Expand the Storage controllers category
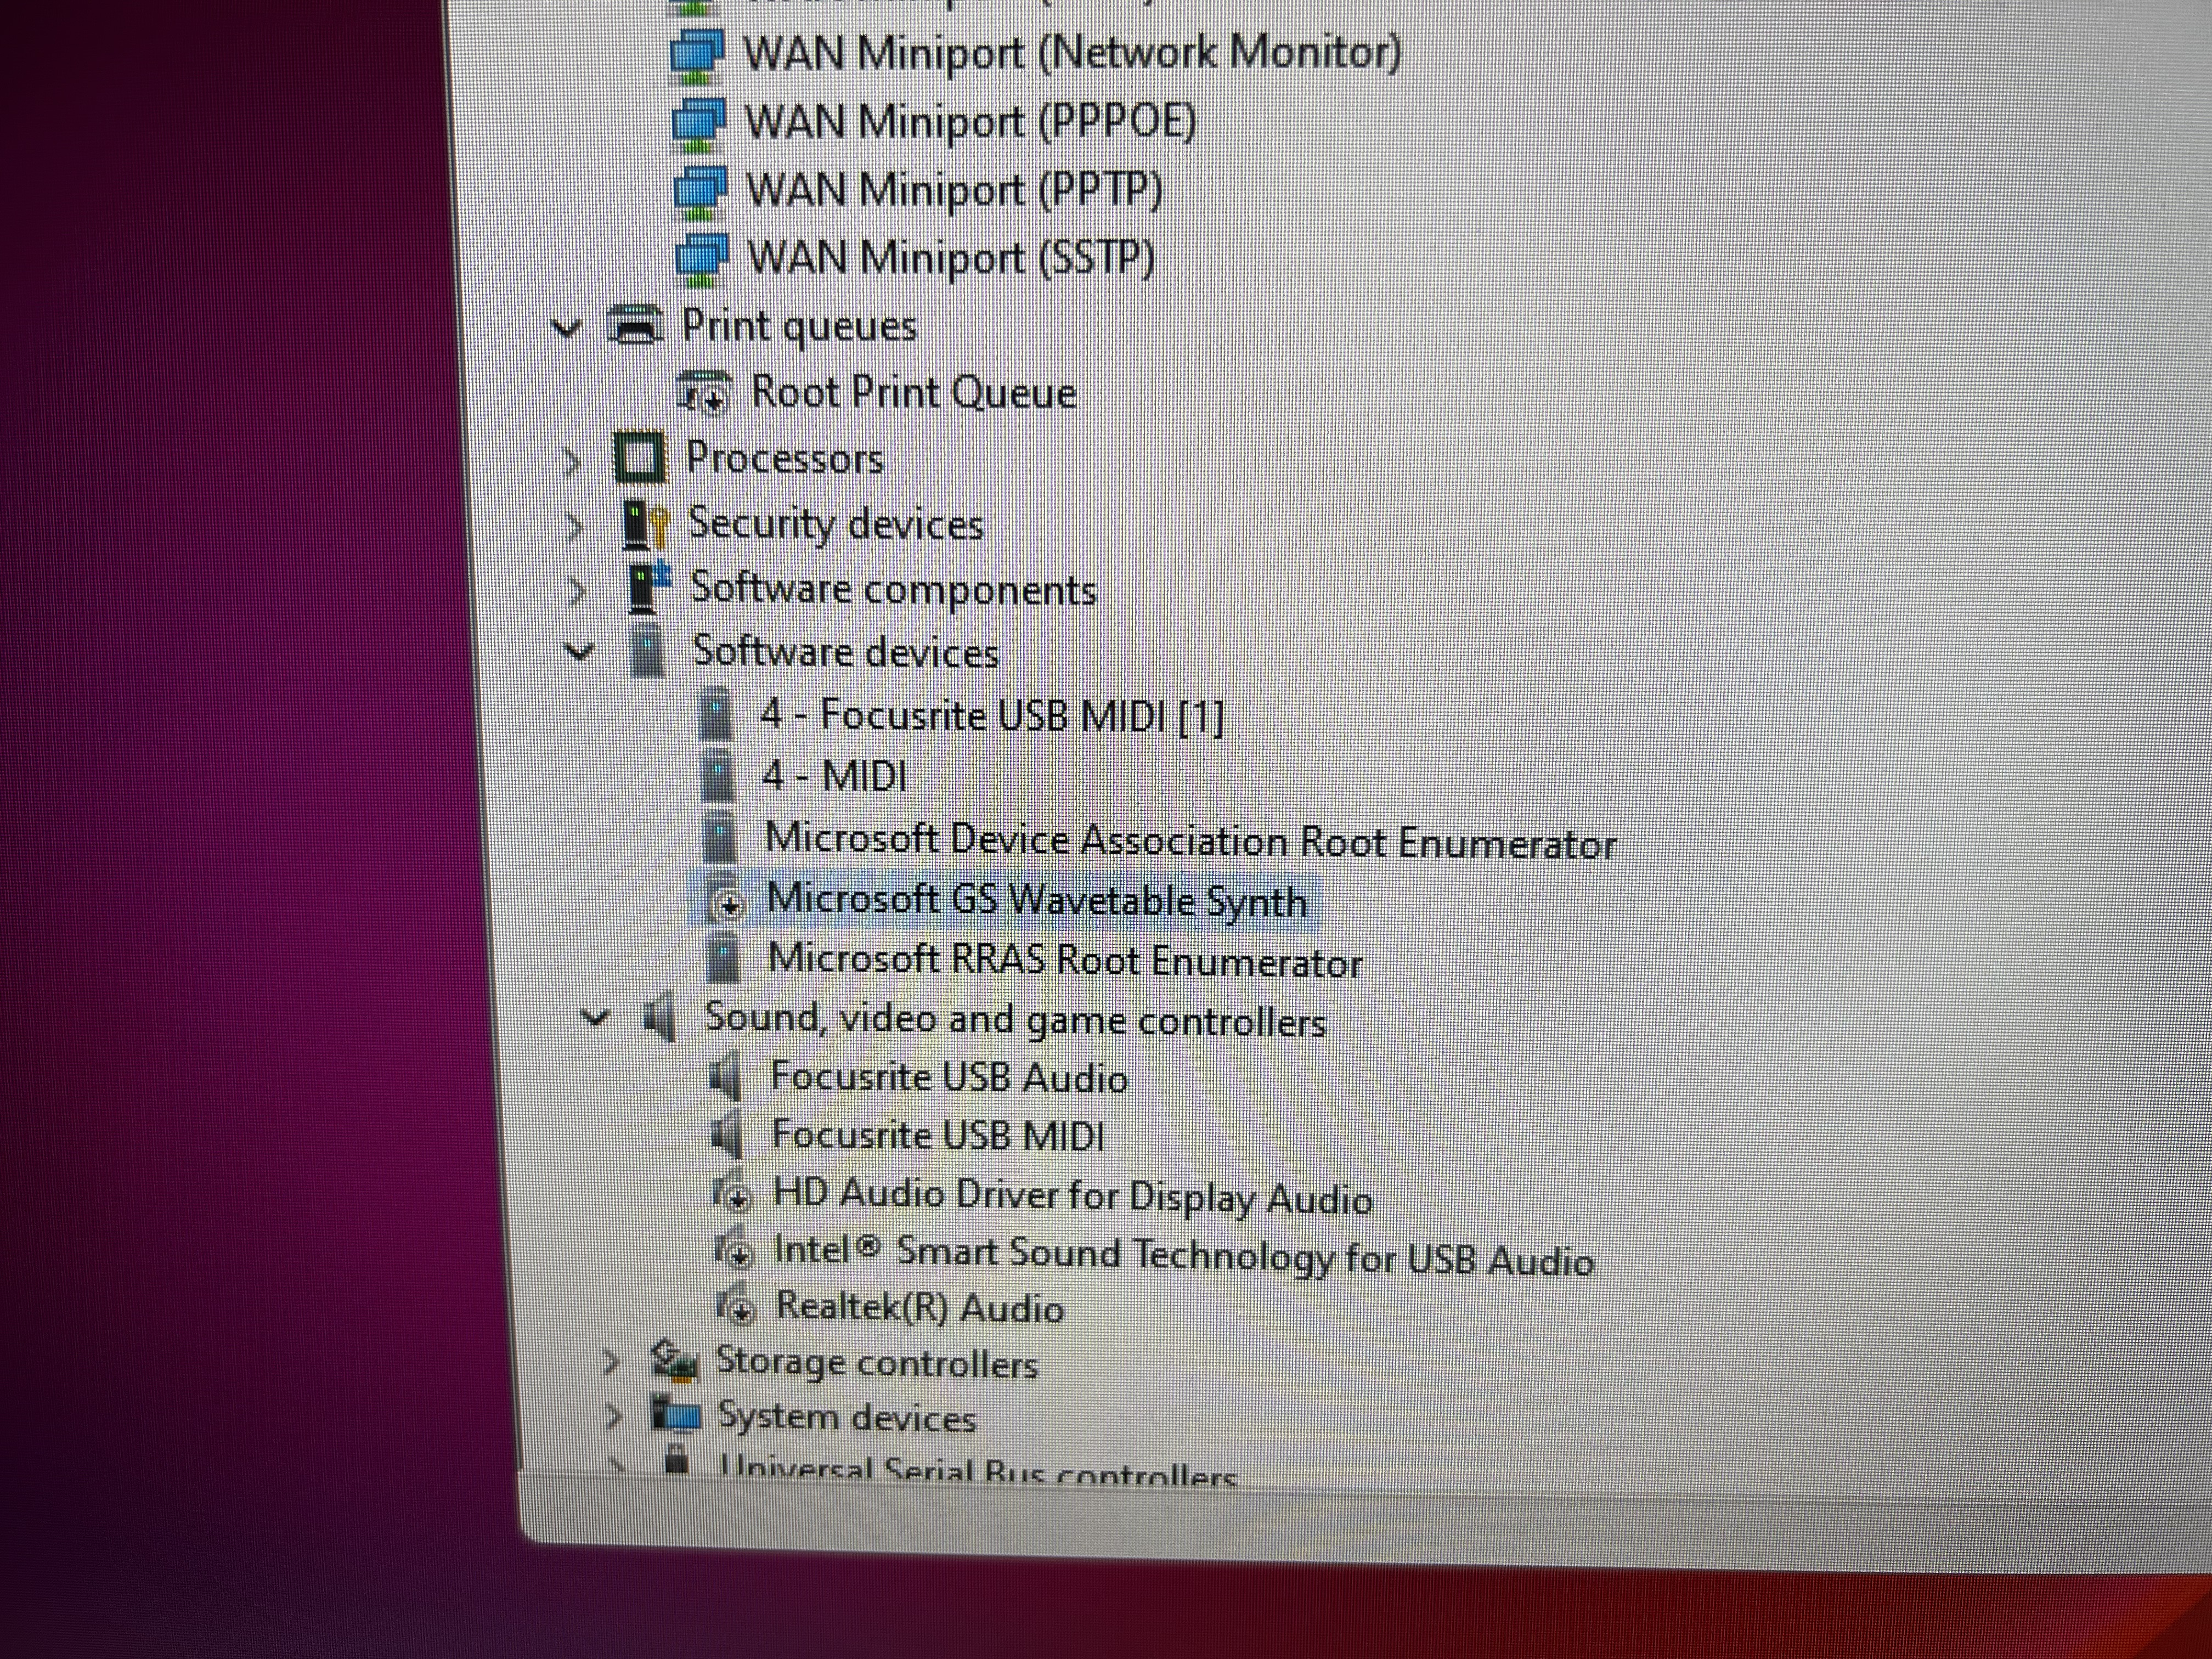 click(x=611, y=1363)
